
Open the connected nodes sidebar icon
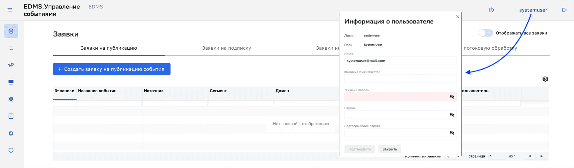click(x=11, y=65)
